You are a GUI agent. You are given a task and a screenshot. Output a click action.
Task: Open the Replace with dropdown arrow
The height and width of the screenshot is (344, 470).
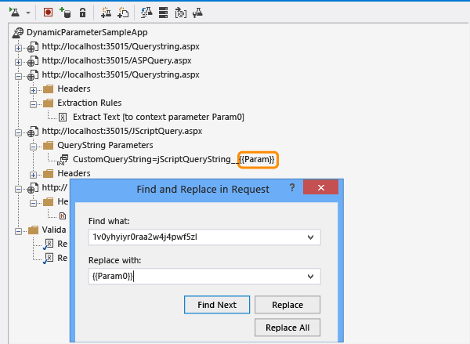[x=310, y=277]
